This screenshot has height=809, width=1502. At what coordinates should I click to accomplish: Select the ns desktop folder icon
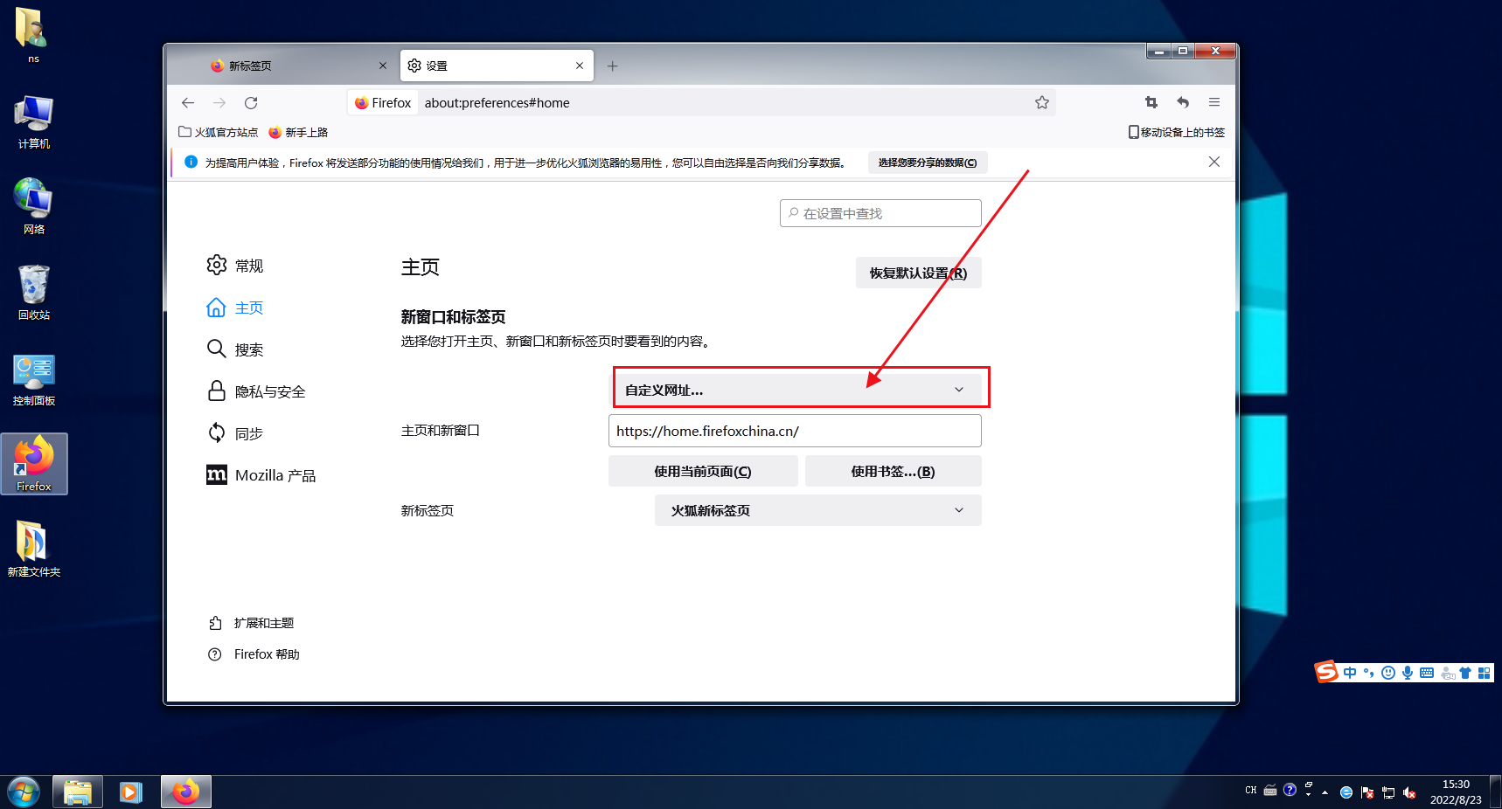click(x=33, y=36)
